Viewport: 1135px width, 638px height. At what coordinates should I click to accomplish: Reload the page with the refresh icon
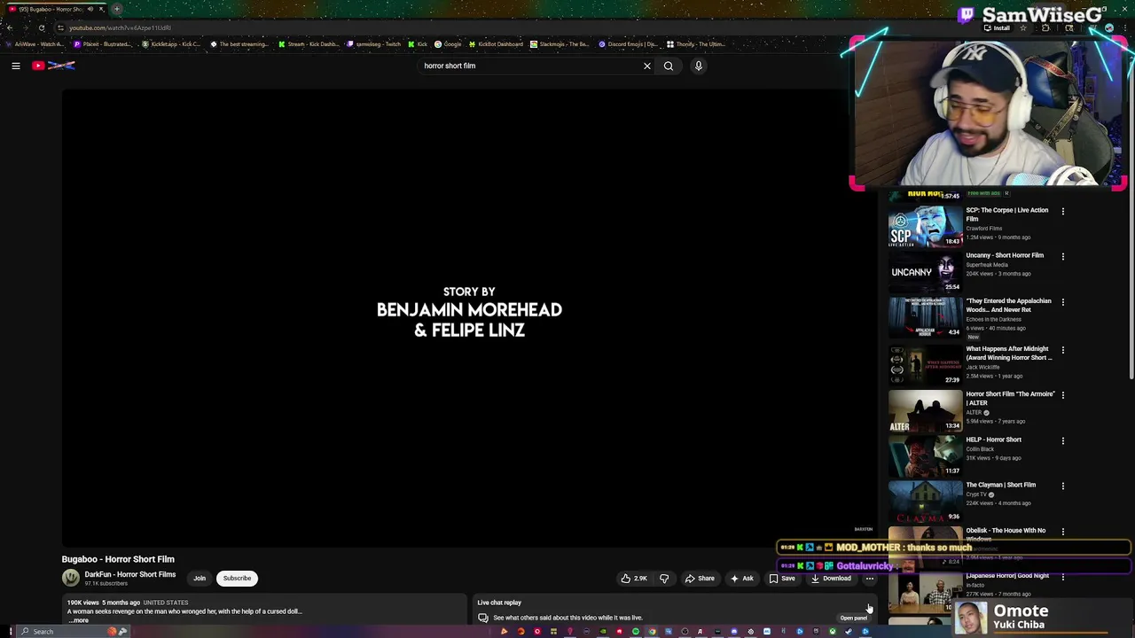42,27
